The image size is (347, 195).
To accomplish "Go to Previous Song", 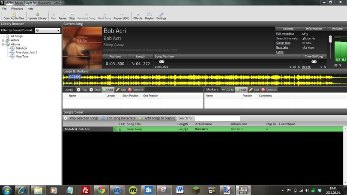I will pos(86,16).
